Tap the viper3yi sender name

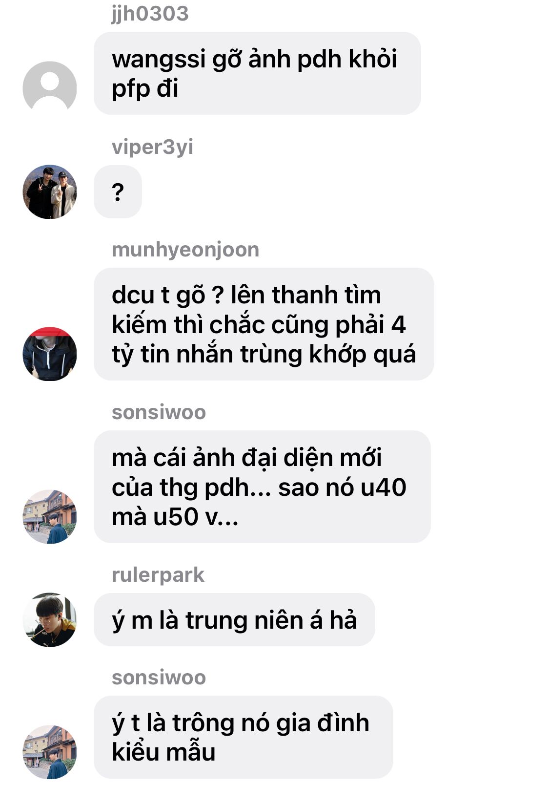(152, 147)
